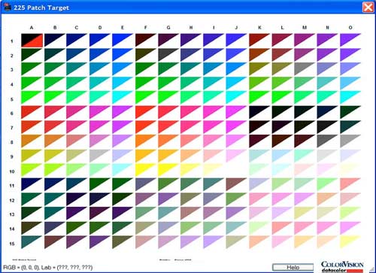Image resolution: width=376 pixels, height=273 pixels.
Task: Close the 225 Patch Target window
Action: (x=368, y=8)
